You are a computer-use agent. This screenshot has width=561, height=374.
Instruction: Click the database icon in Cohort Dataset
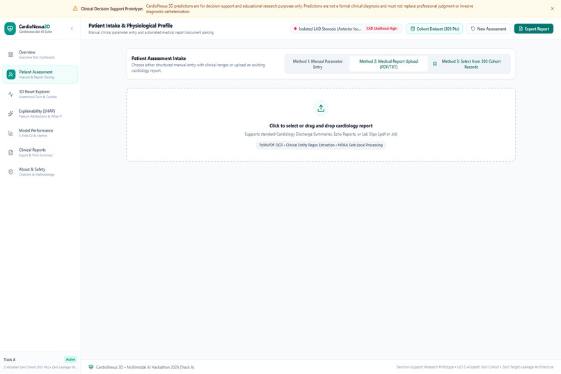click(x=413, y=29)
